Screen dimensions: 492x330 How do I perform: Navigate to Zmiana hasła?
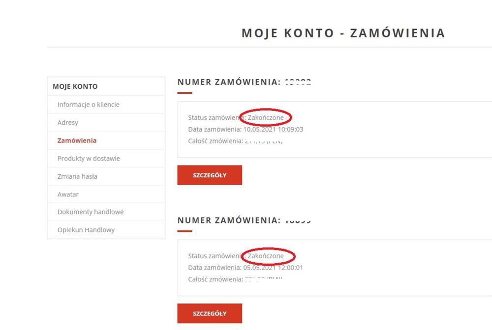pyautogui.click(x=77, y=176)
